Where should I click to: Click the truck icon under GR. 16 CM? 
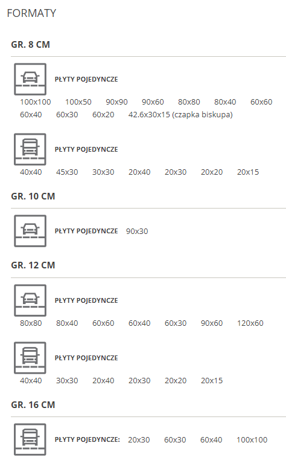coord(30,439)
